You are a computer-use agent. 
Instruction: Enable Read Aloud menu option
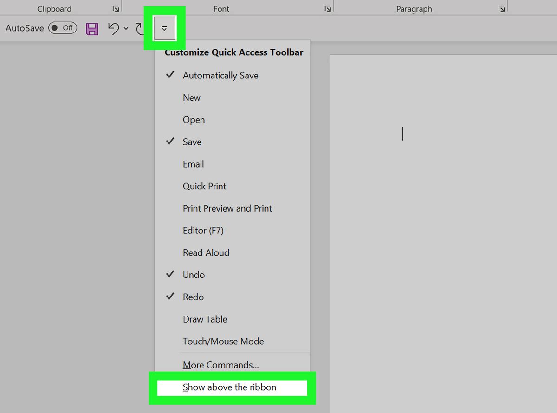[x=232, y=253]
